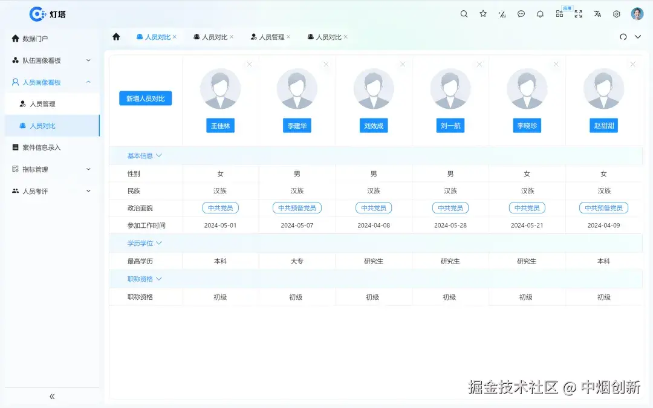Switch to the 人员管理 tab

[x=271, y=37]
